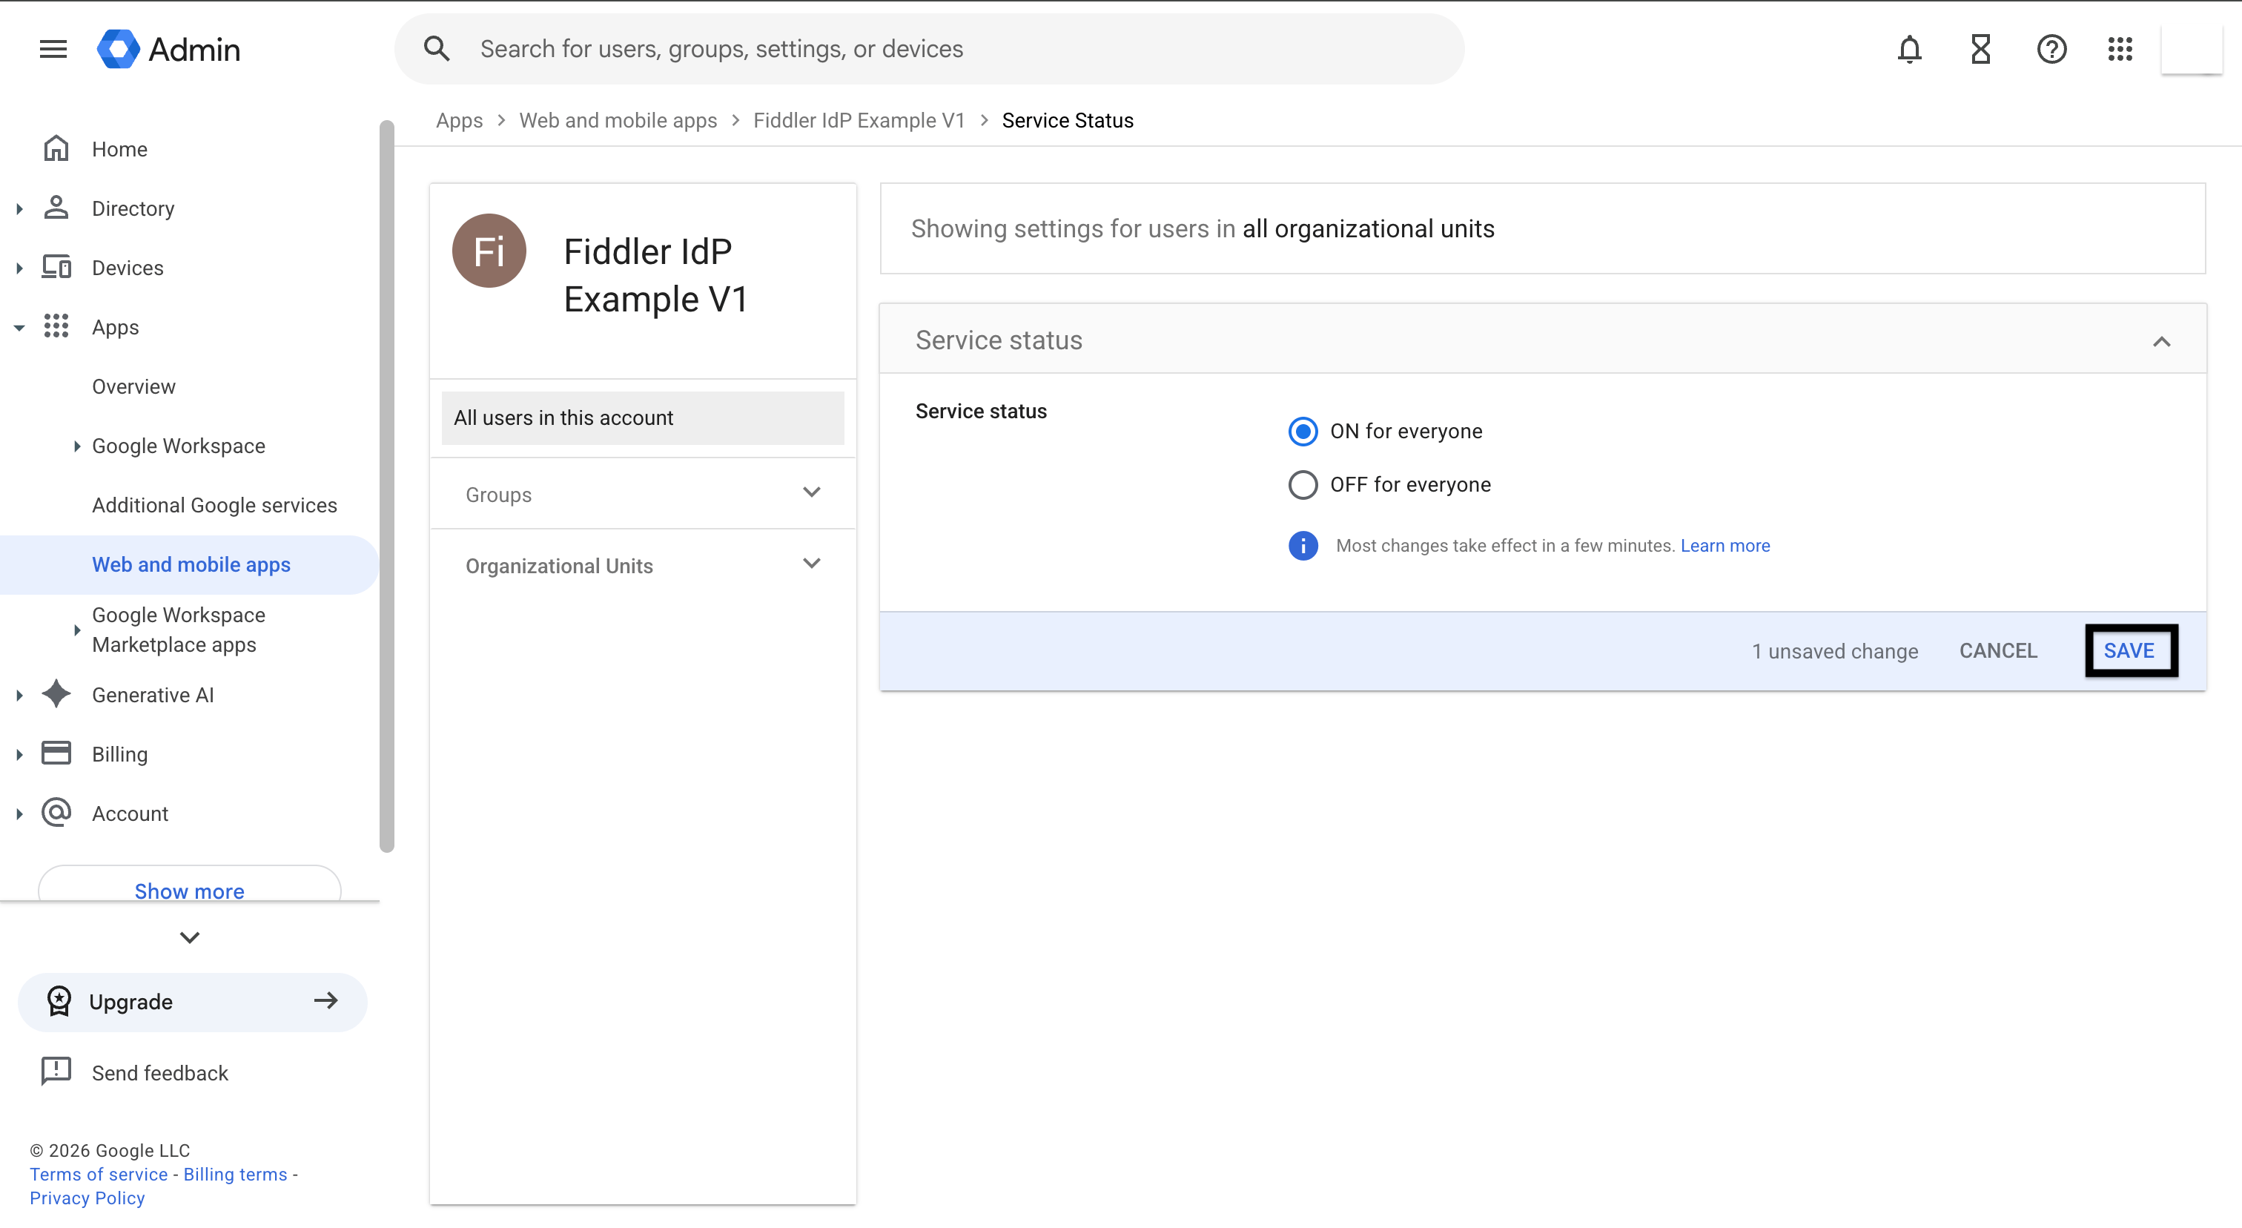Expand Google Workspace submenu arrow

76,446
